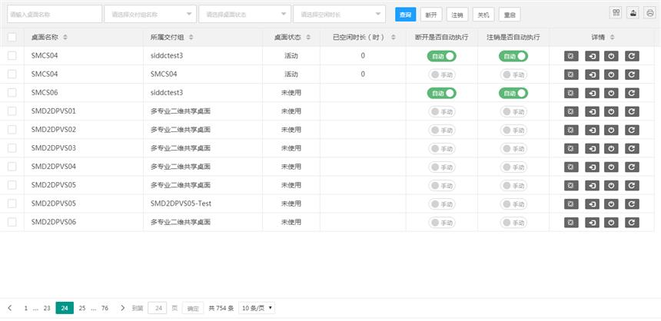Open the 请选择交付组名称 dropdown
Image resolution: width=661 pixels, height=321 pixels.
[149, 15]
